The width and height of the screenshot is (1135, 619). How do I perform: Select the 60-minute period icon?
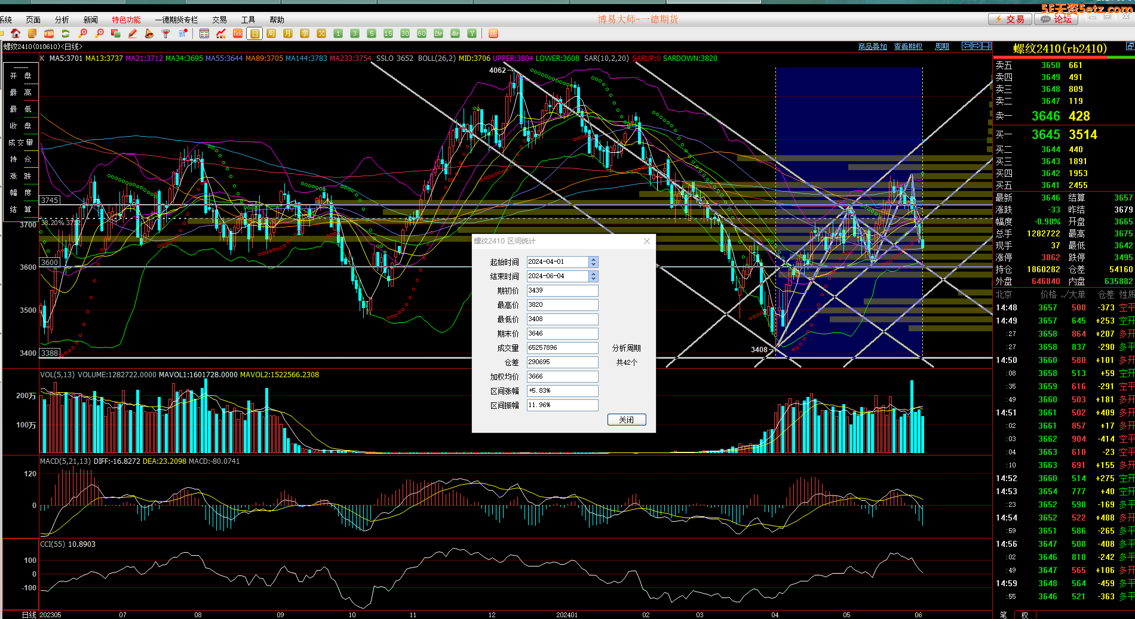pos(422,33)
